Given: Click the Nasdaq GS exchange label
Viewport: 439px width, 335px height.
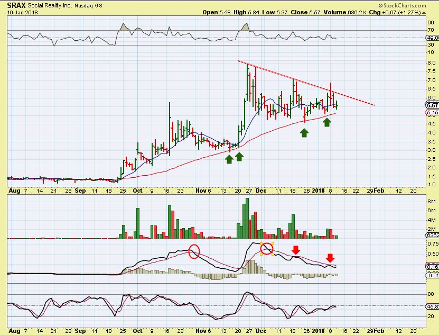Looking at the screenshot, I should pos(88,6).
